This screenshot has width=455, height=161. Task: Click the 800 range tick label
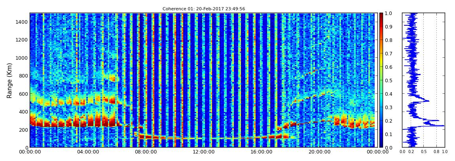click(x=23, y=76)
